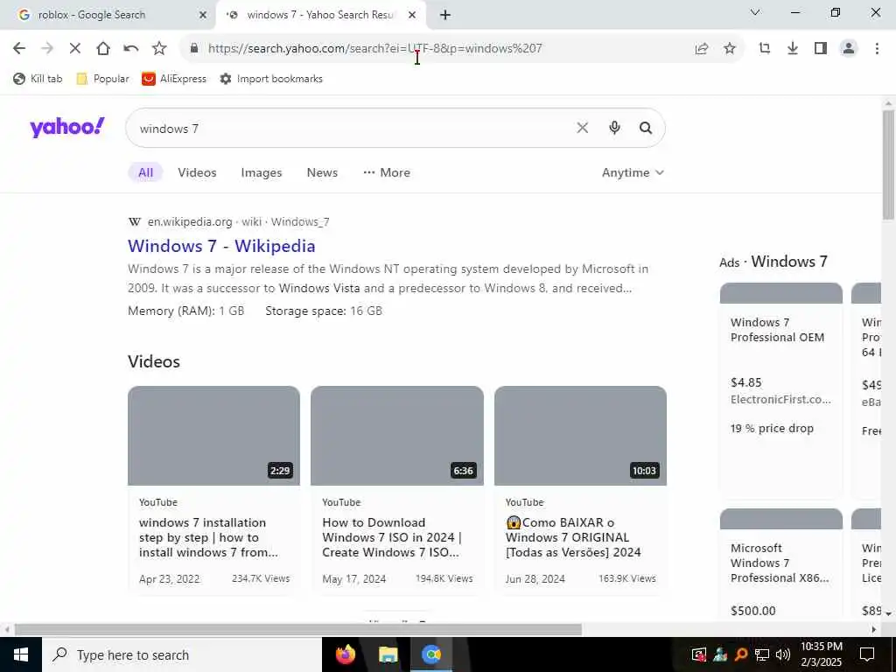896x672 pixels.
Task: Open the profile avatar icon
Action: tap(849, 49)
